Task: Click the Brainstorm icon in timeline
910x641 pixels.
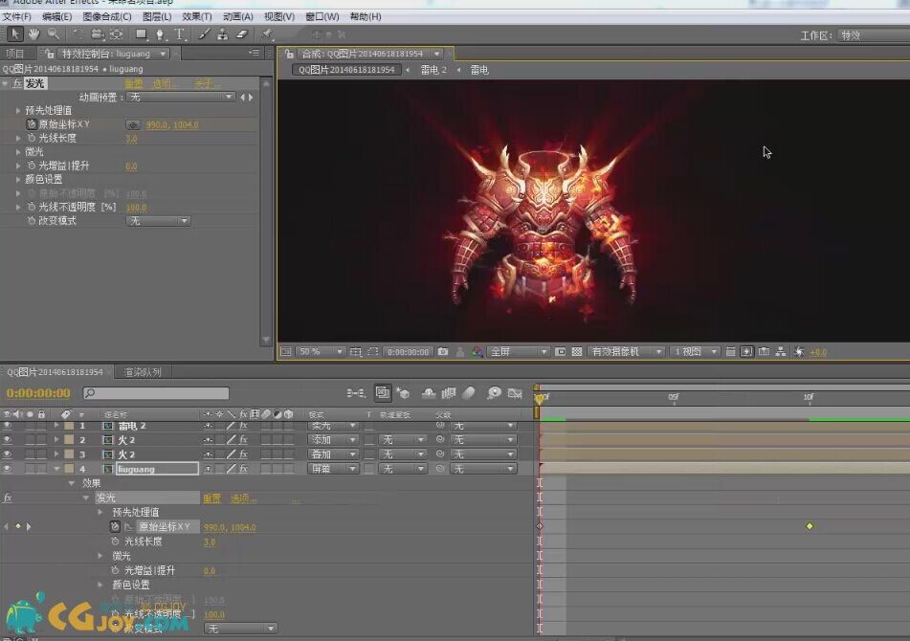Action: pyautogui.click(x=494, y=393)
